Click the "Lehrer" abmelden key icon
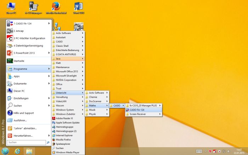Image resolution: width=248 pixels, height=155 pixels. click(x=10, y=128)
